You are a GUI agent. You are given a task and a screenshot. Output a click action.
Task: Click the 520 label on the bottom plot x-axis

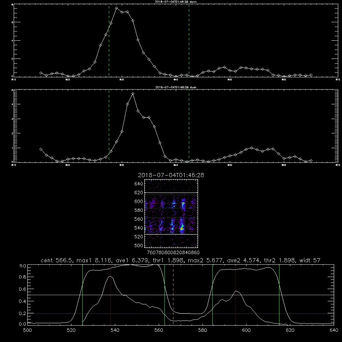(x=71, y=330)
